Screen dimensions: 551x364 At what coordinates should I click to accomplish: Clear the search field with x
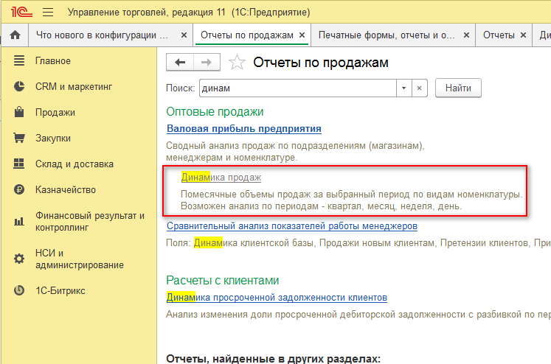click(419, 88)
